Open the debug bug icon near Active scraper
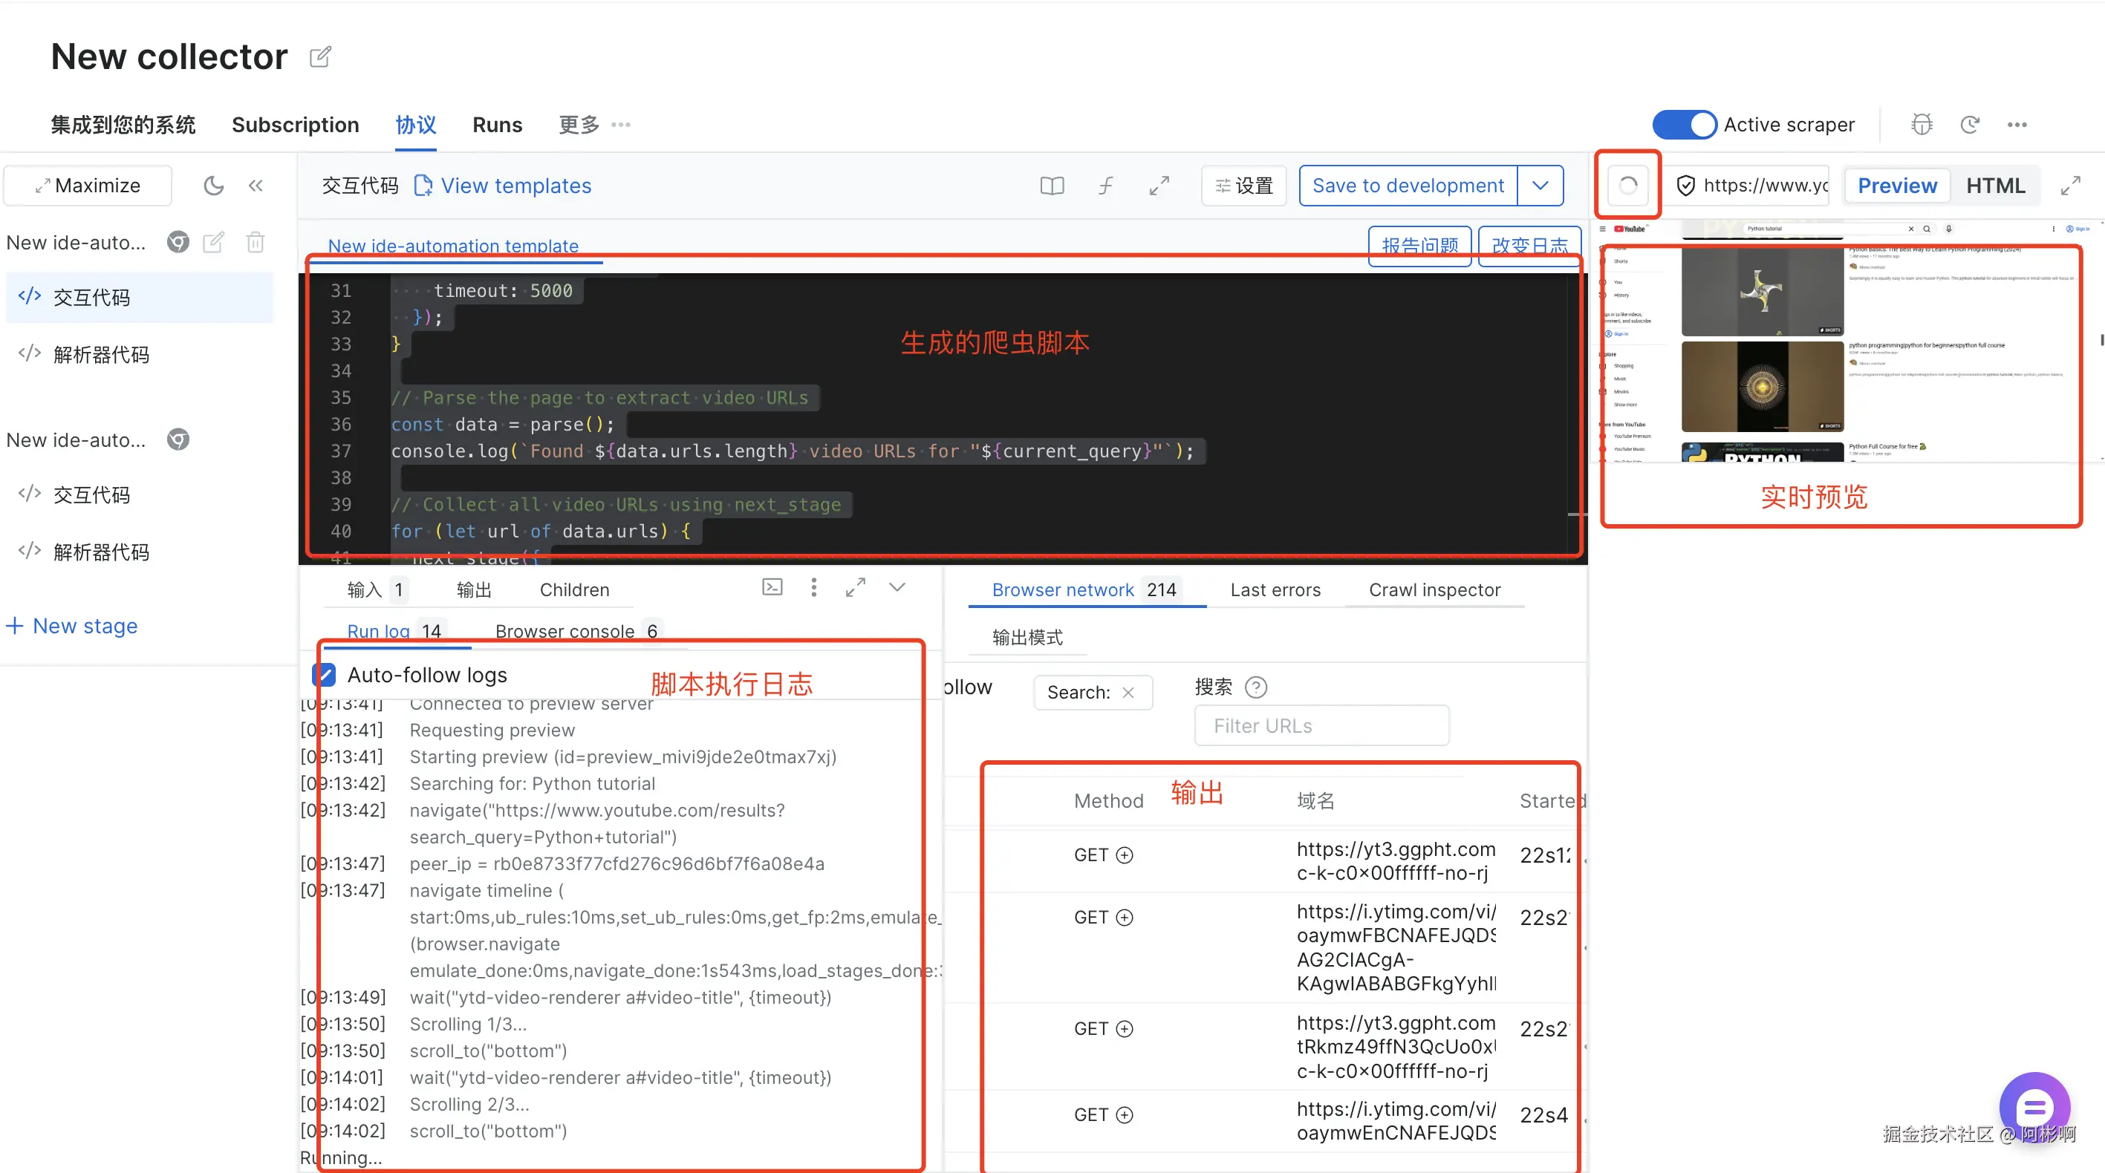2105x1173 pixels. [1921, 124]
